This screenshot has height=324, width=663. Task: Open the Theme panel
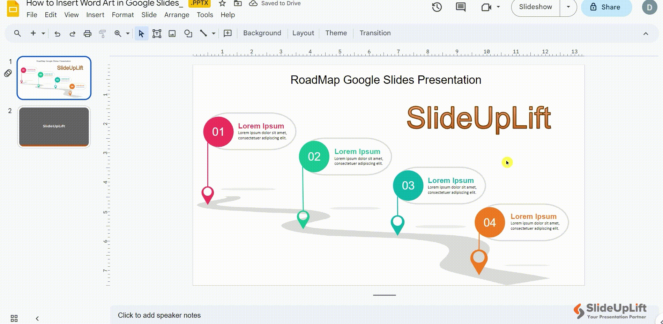coord(336,33)
